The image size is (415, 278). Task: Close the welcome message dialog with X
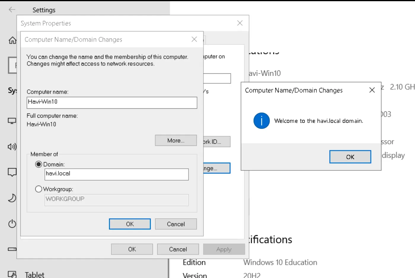[x=372, y=90]
